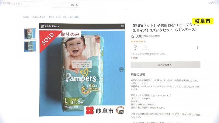The width and height of the screenshot is (219, 123).
Task: Open the comment bubble icon
Action: pyautogui.click(x=145, y=46)
